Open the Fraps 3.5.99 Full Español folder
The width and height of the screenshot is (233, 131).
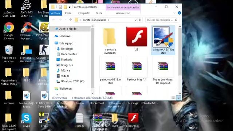tap(9, 122)
